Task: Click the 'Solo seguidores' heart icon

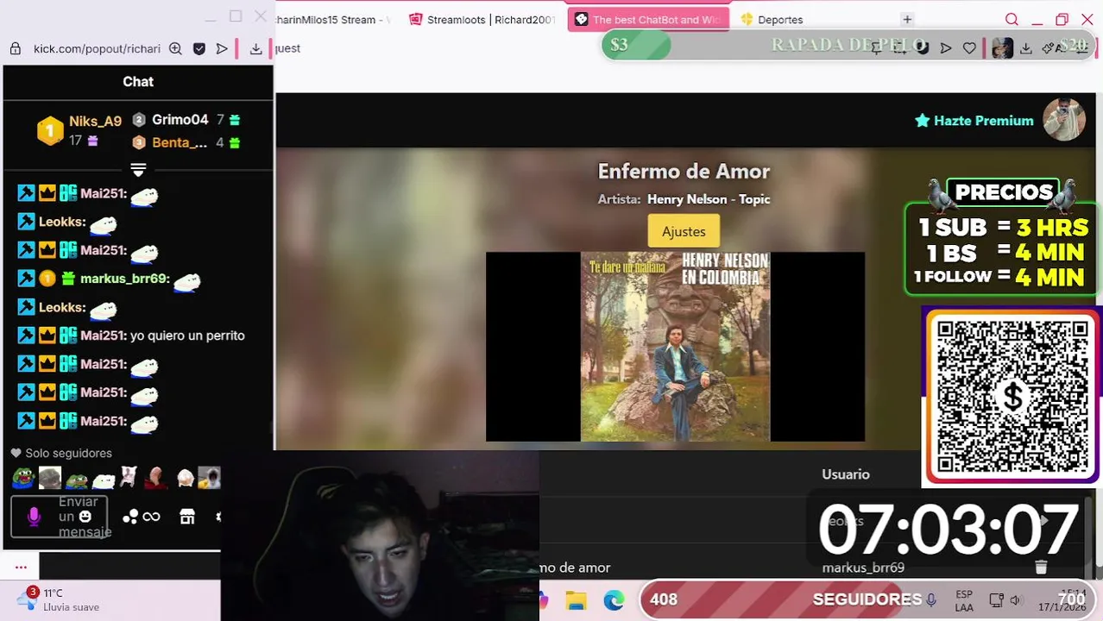Action: pos(16,453)
